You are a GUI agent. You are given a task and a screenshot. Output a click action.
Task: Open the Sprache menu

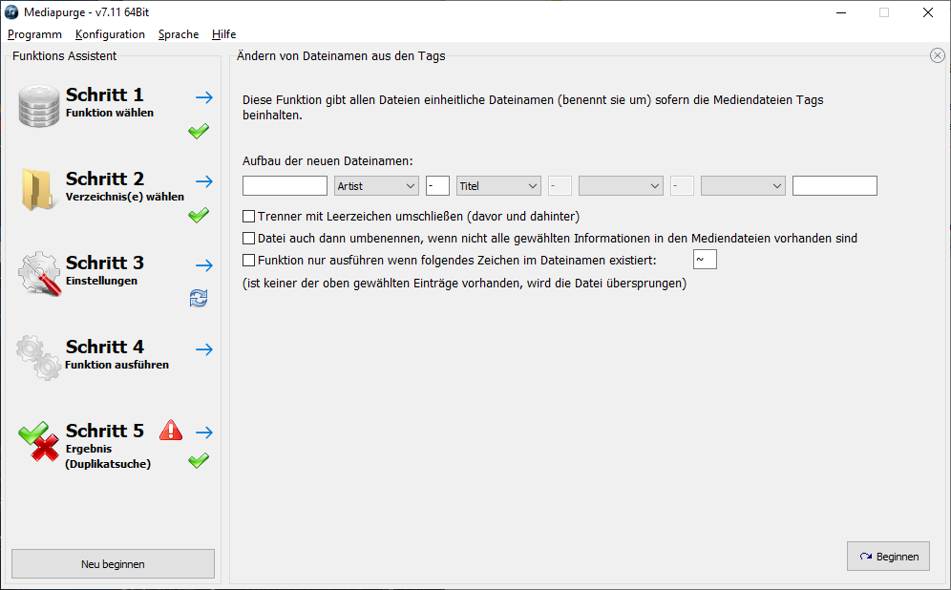(179, 34)
